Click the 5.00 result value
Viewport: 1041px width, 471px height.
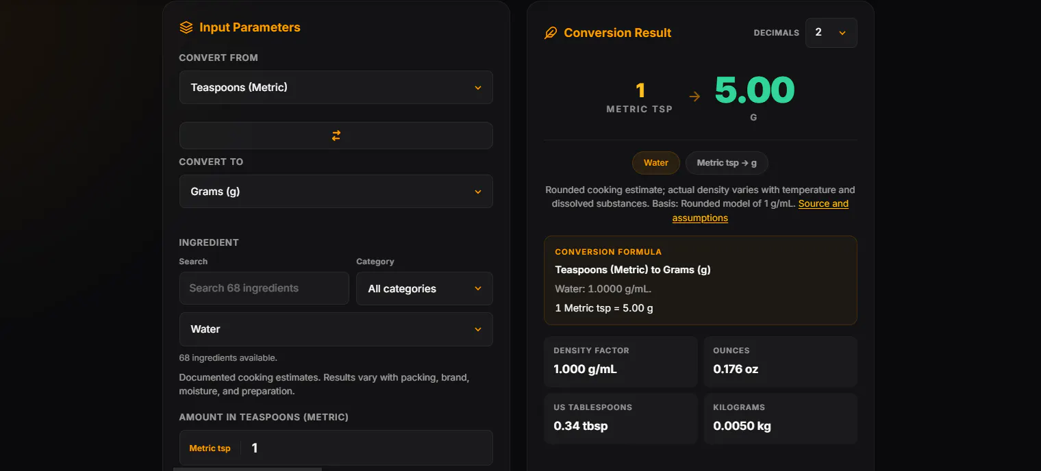[x=754, y=90]
